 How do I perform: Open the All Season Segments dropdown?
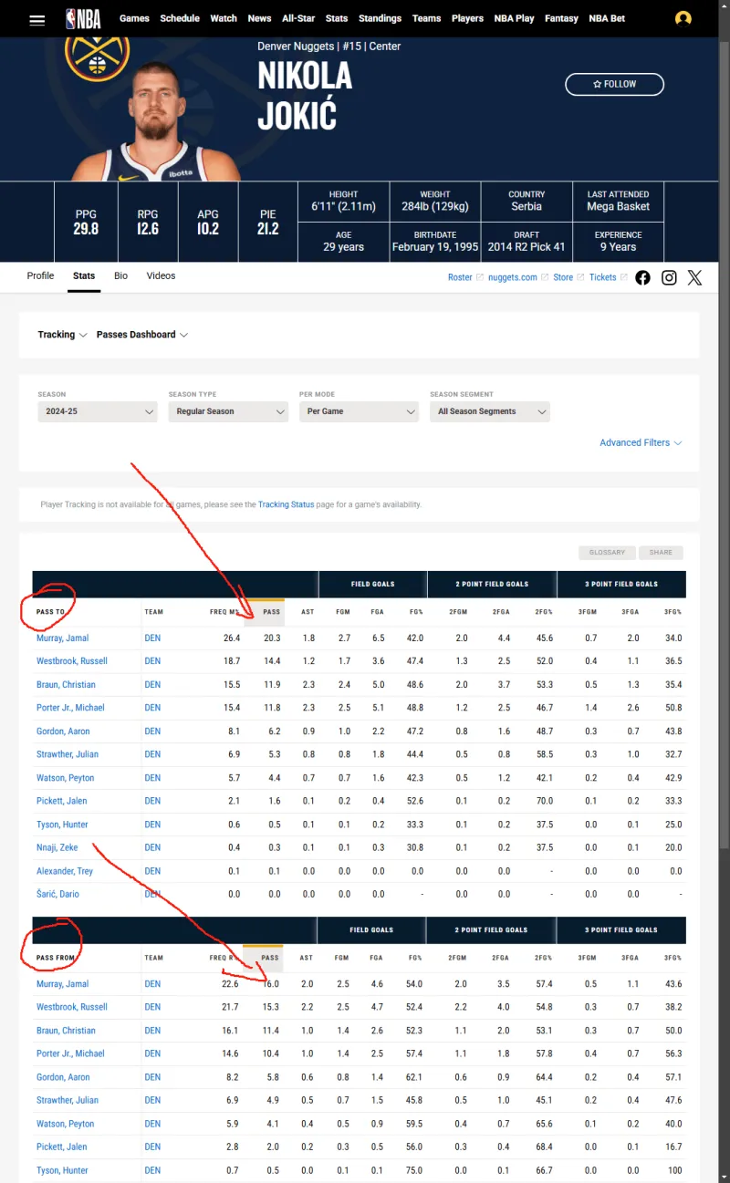click(x=490, y=411)
